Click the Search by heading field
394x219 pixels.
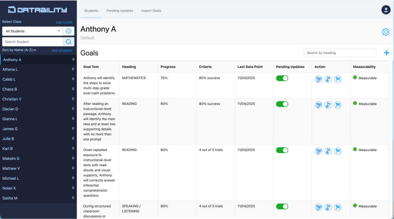(340, 53)
